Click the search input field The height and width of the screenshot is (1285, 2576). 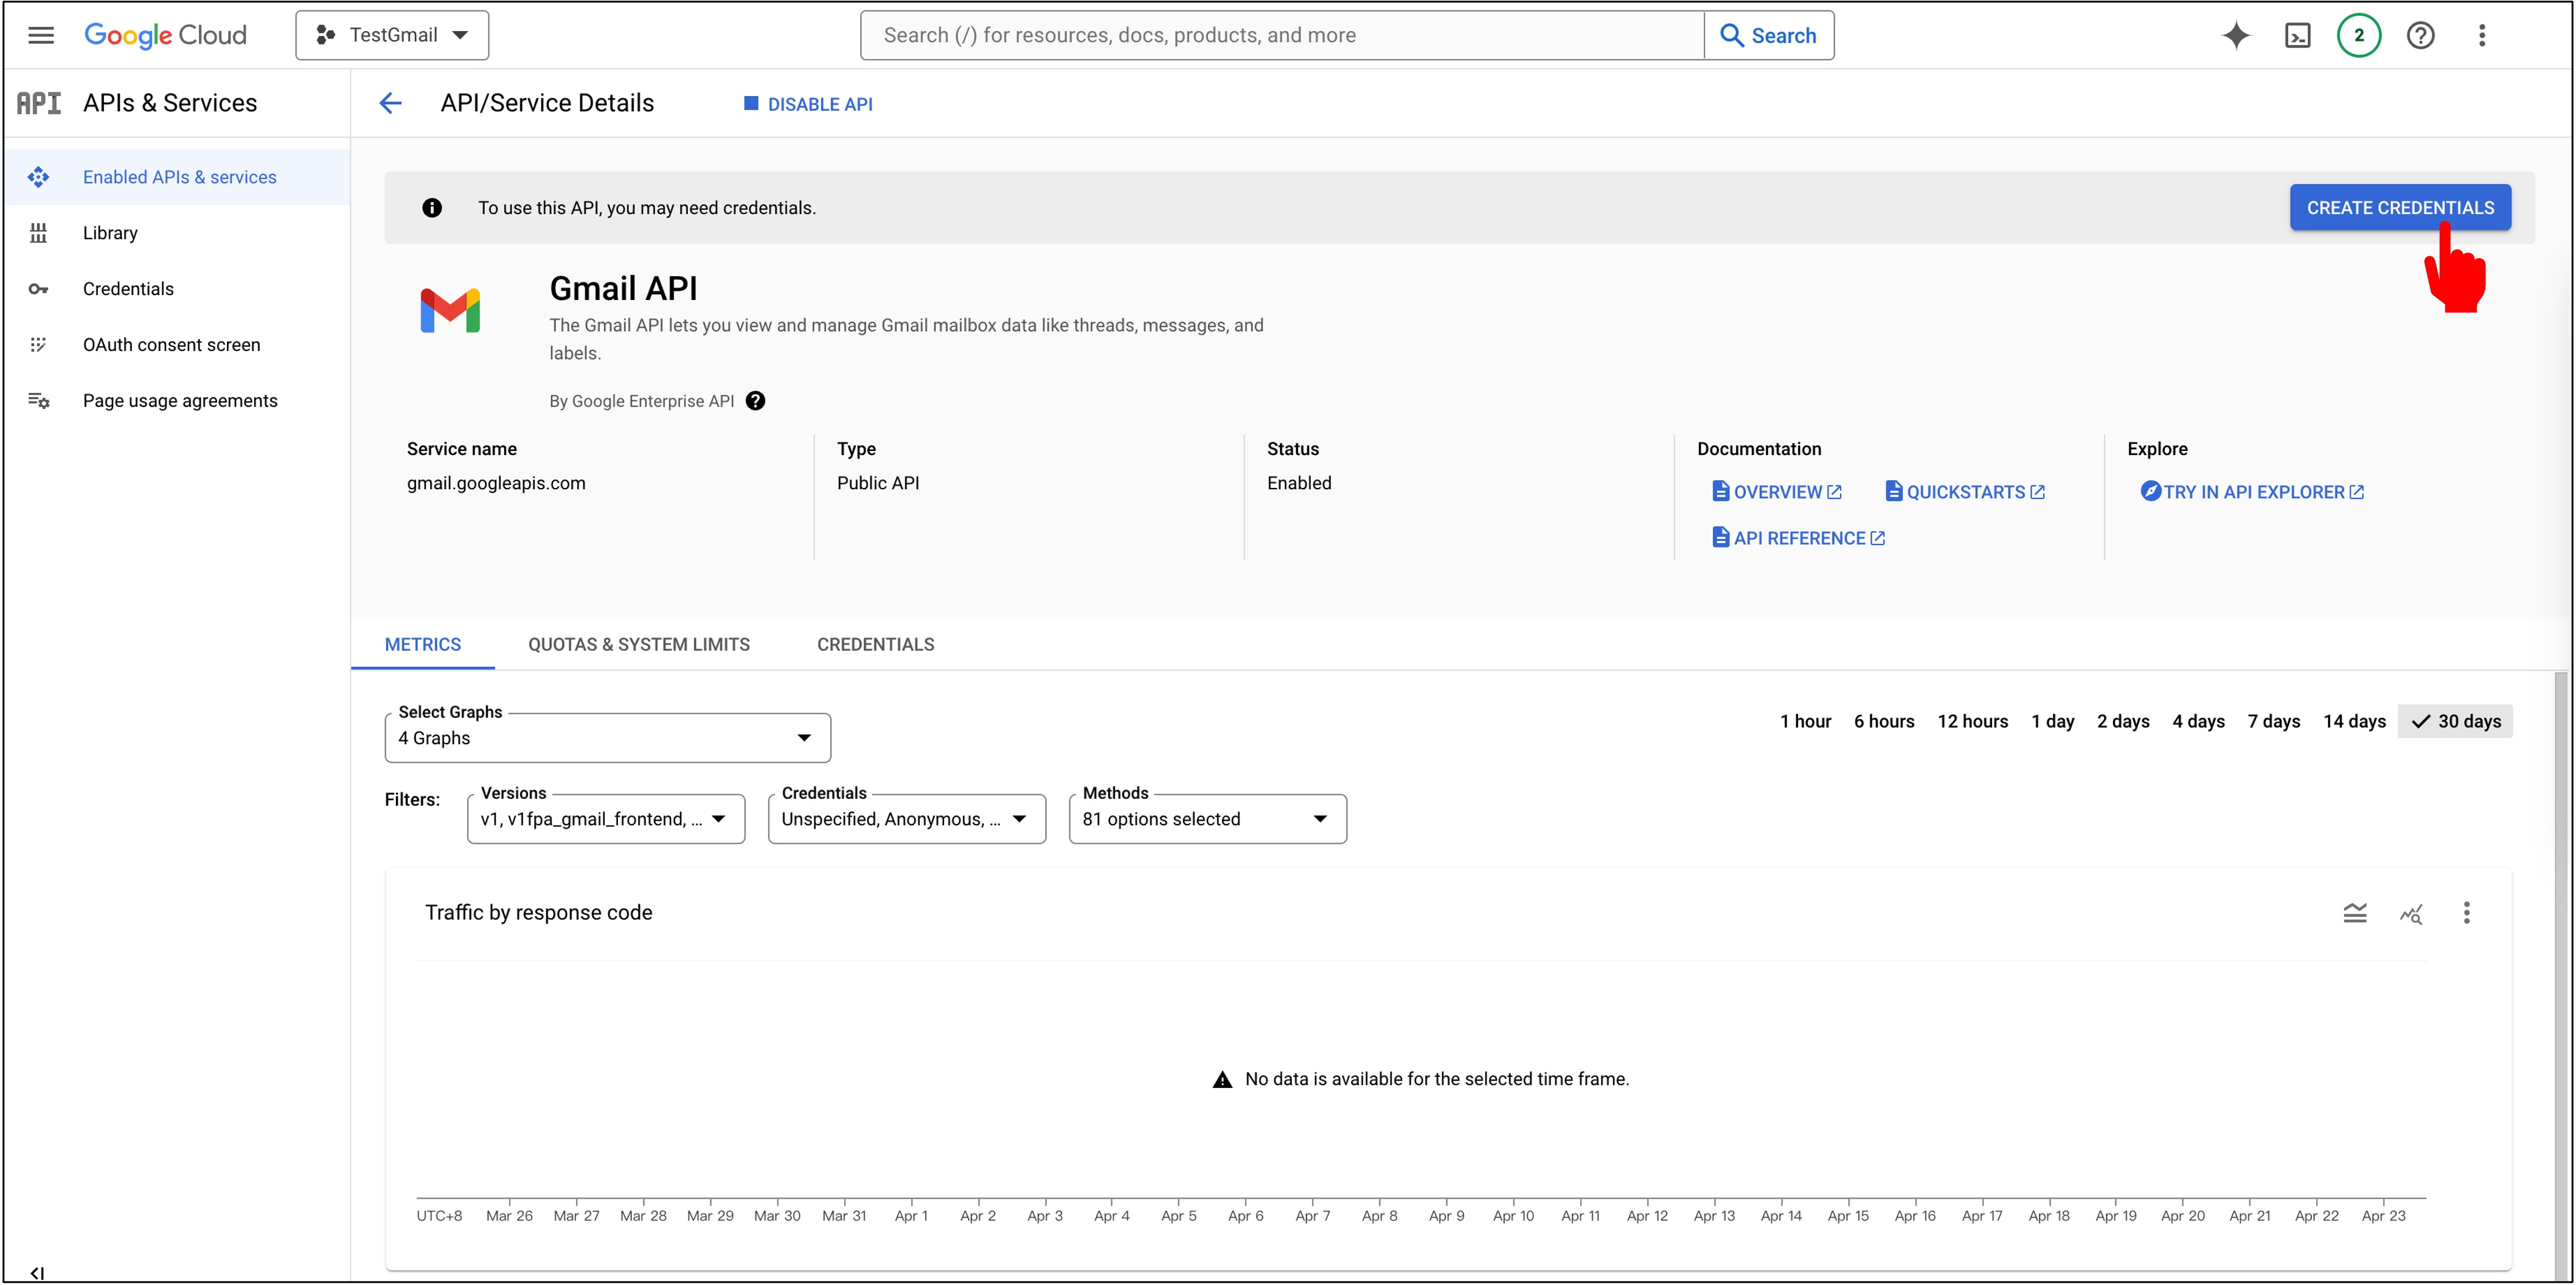point(1282,35)
